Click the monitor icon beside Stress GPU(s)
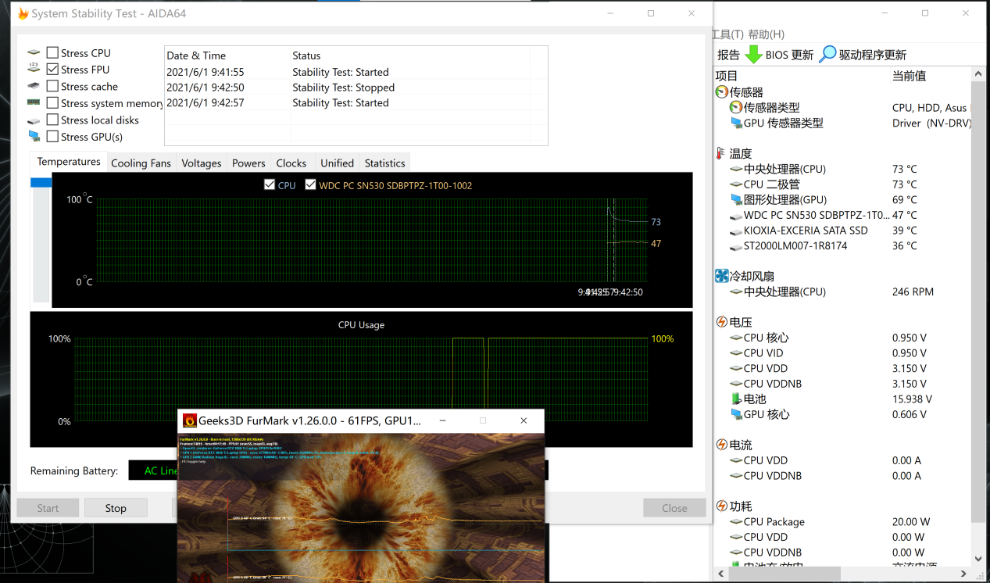 34,137
